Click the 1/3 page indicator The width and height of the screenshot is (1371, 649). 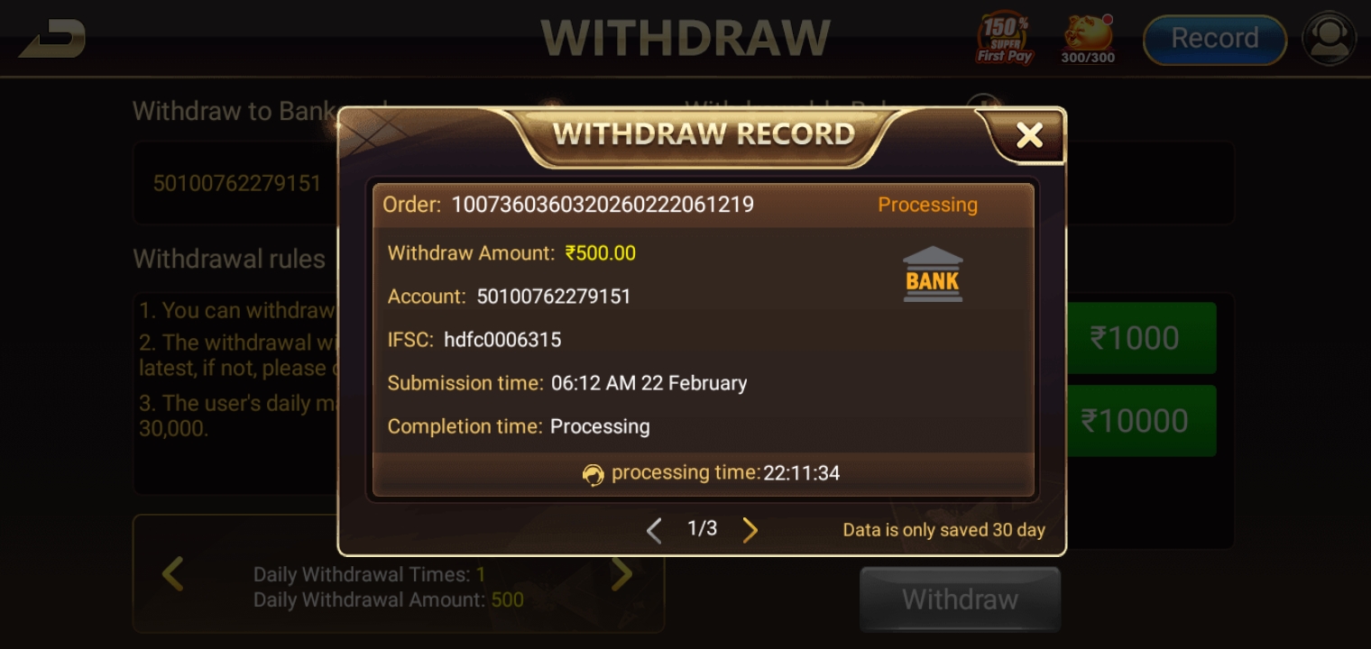coord(703,528)
